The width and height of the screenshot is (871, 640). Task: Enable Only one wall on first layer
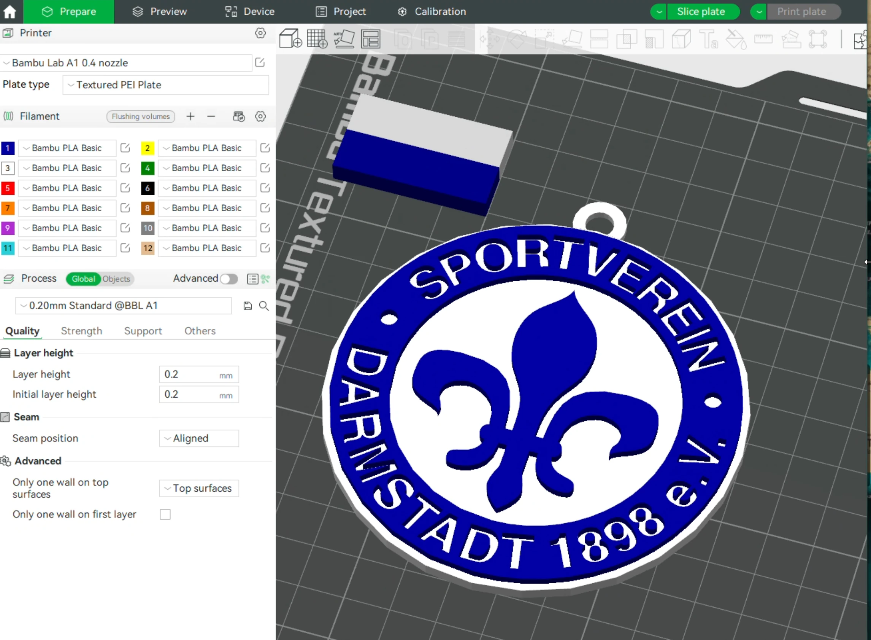click(x=165, y=514)
